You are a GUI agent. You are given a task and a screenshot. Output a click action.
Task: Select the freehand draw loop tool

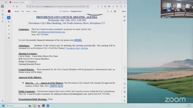[x=9, y=30]
